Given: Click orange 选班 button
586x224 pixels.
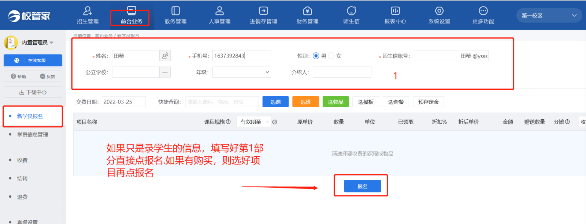Looking at the screenshot, I should point(305,102).
